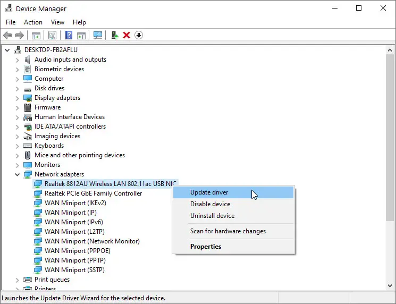Viewport: 396px width, 304px height.
Task: Click Scan for hardware changes monitor icon
Action: [98, 35]
